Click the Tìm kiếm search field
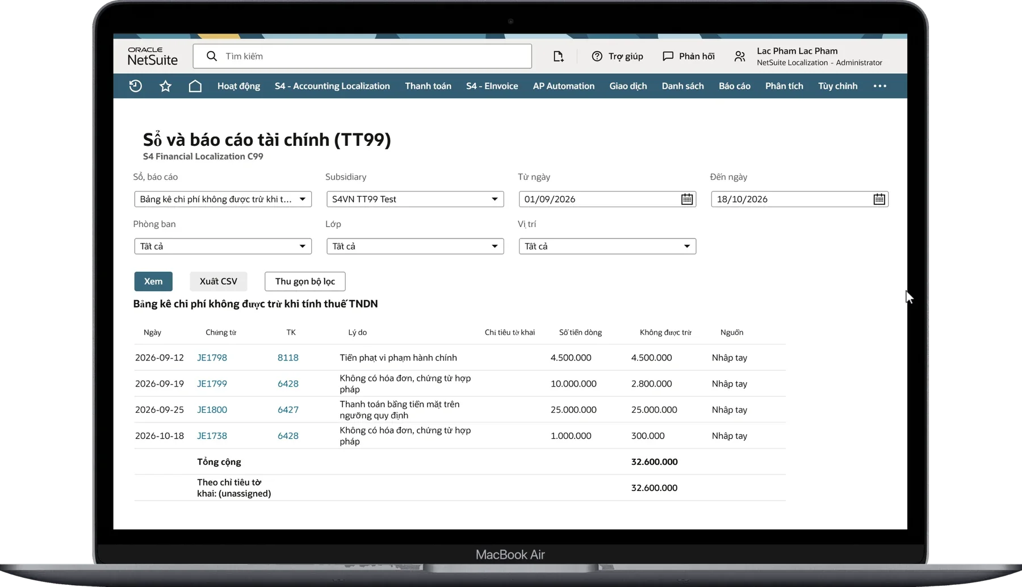Image resolution: width=1022 pixels, height=587 pixels. pyautogui.click(x=362, y=56)
